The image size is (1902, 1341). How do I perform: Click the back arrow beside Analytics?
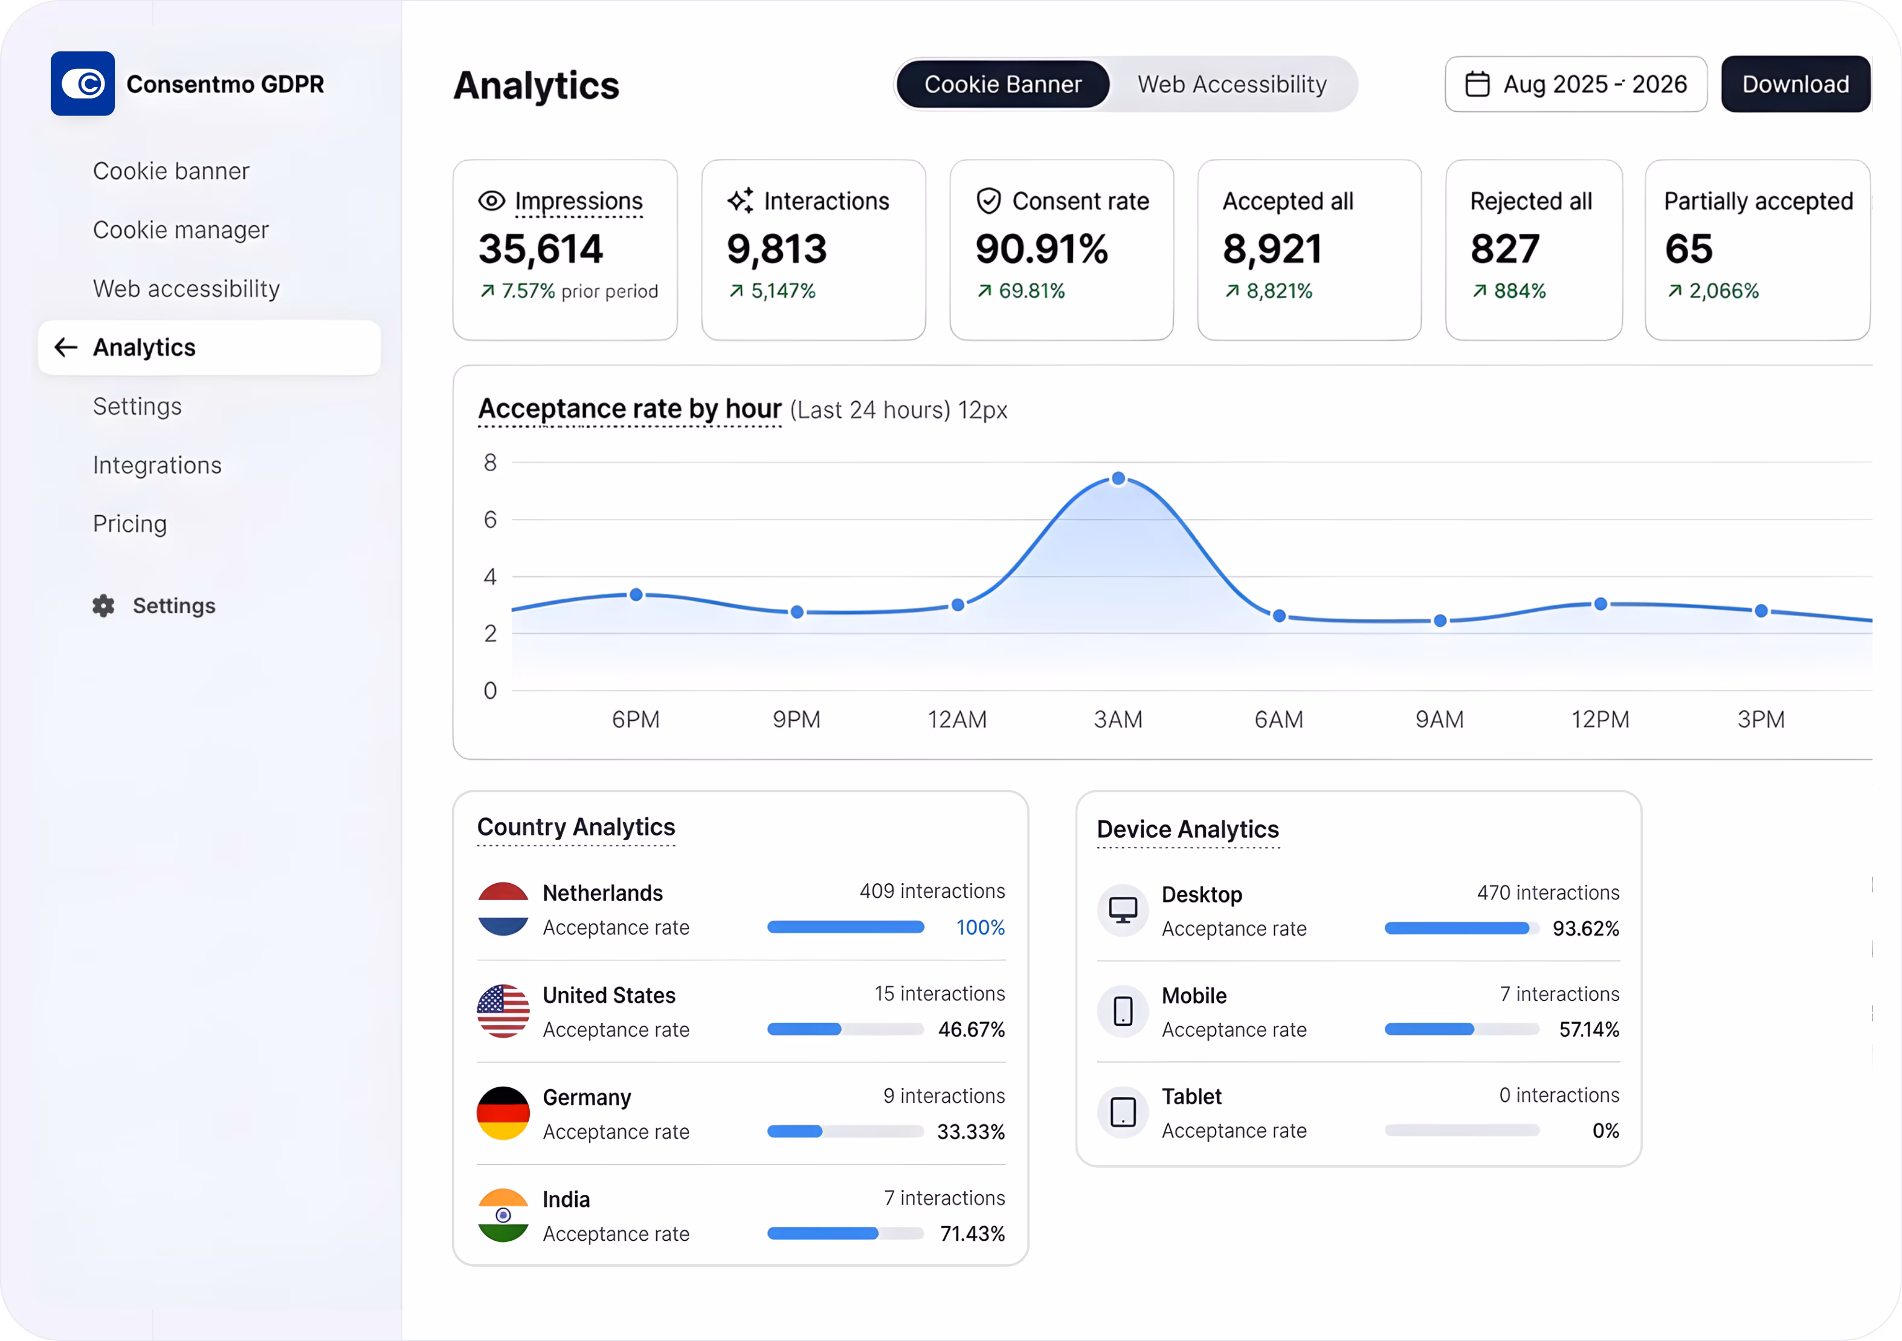tap(65, 347)
